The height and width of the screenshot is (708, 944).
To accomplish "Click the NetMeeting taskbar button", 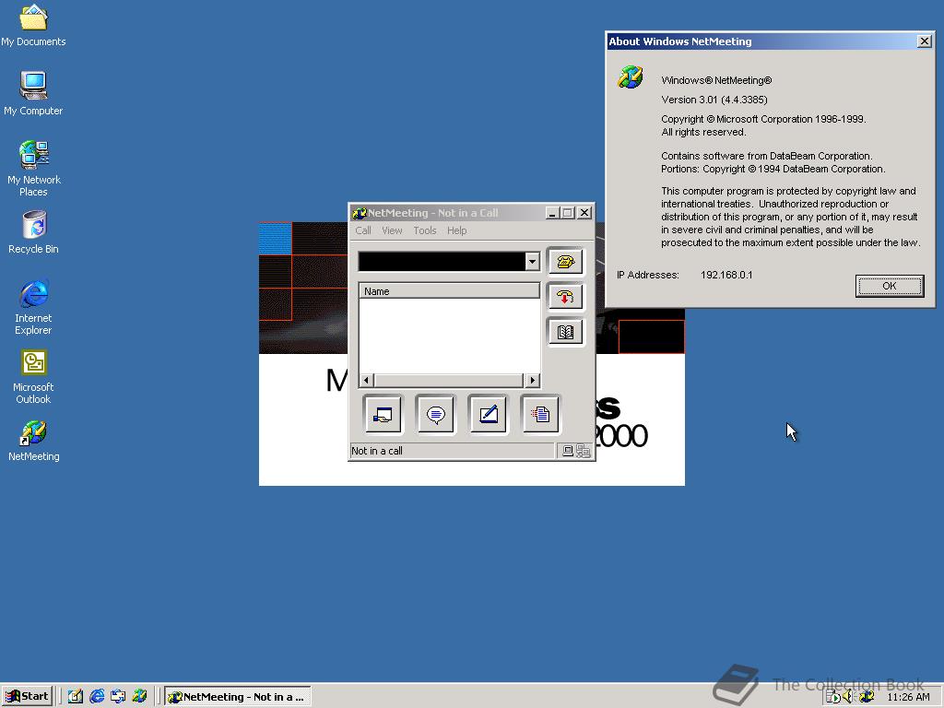I will pos(238,697).
